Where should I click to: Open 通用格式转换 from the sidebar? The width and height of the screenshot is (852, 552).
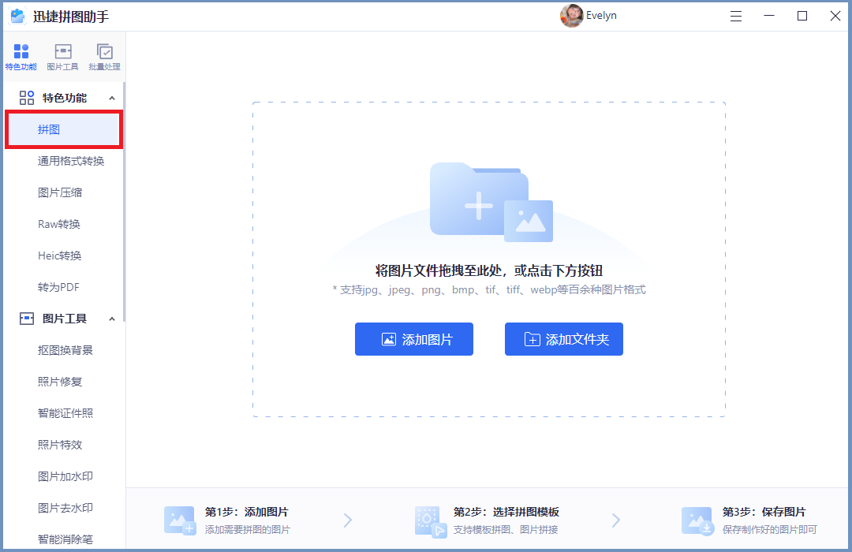[71, 161]
